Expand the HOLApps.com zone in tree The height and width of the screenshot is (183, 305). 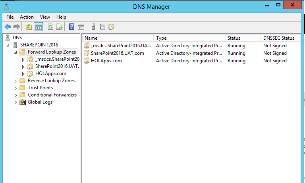click(x=23, y=74)
